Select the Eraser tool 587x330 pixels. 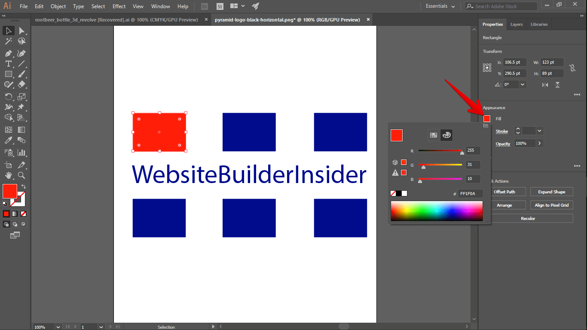(x=21, y=84)
